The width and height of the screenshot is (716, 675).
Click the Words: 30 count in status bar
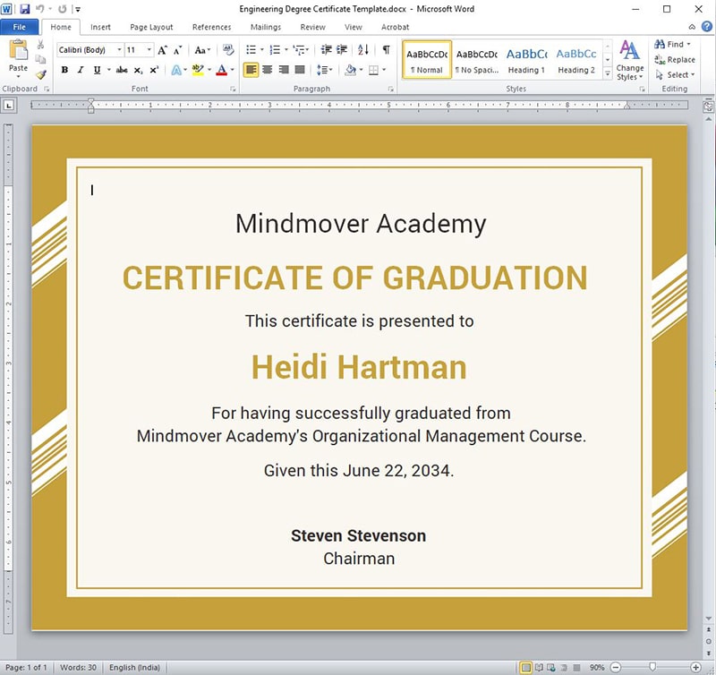point(79,668)
